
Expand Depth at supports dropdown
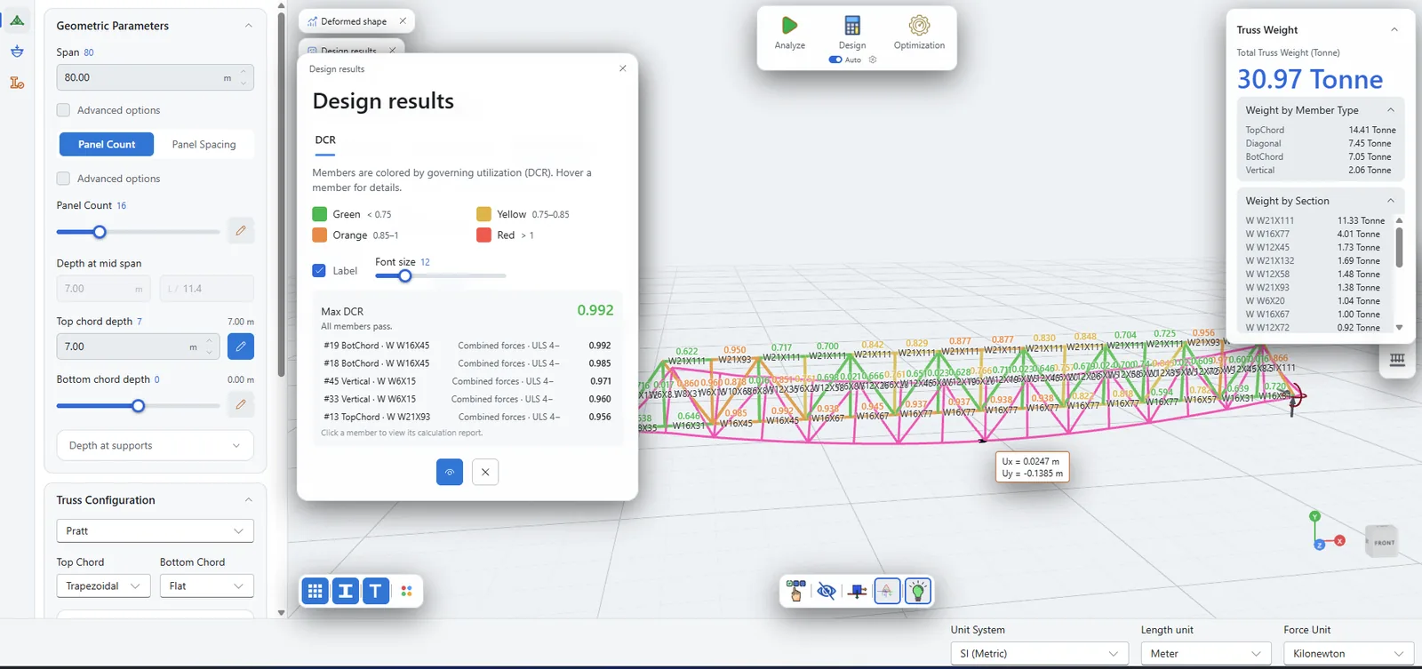click(156, 446)
